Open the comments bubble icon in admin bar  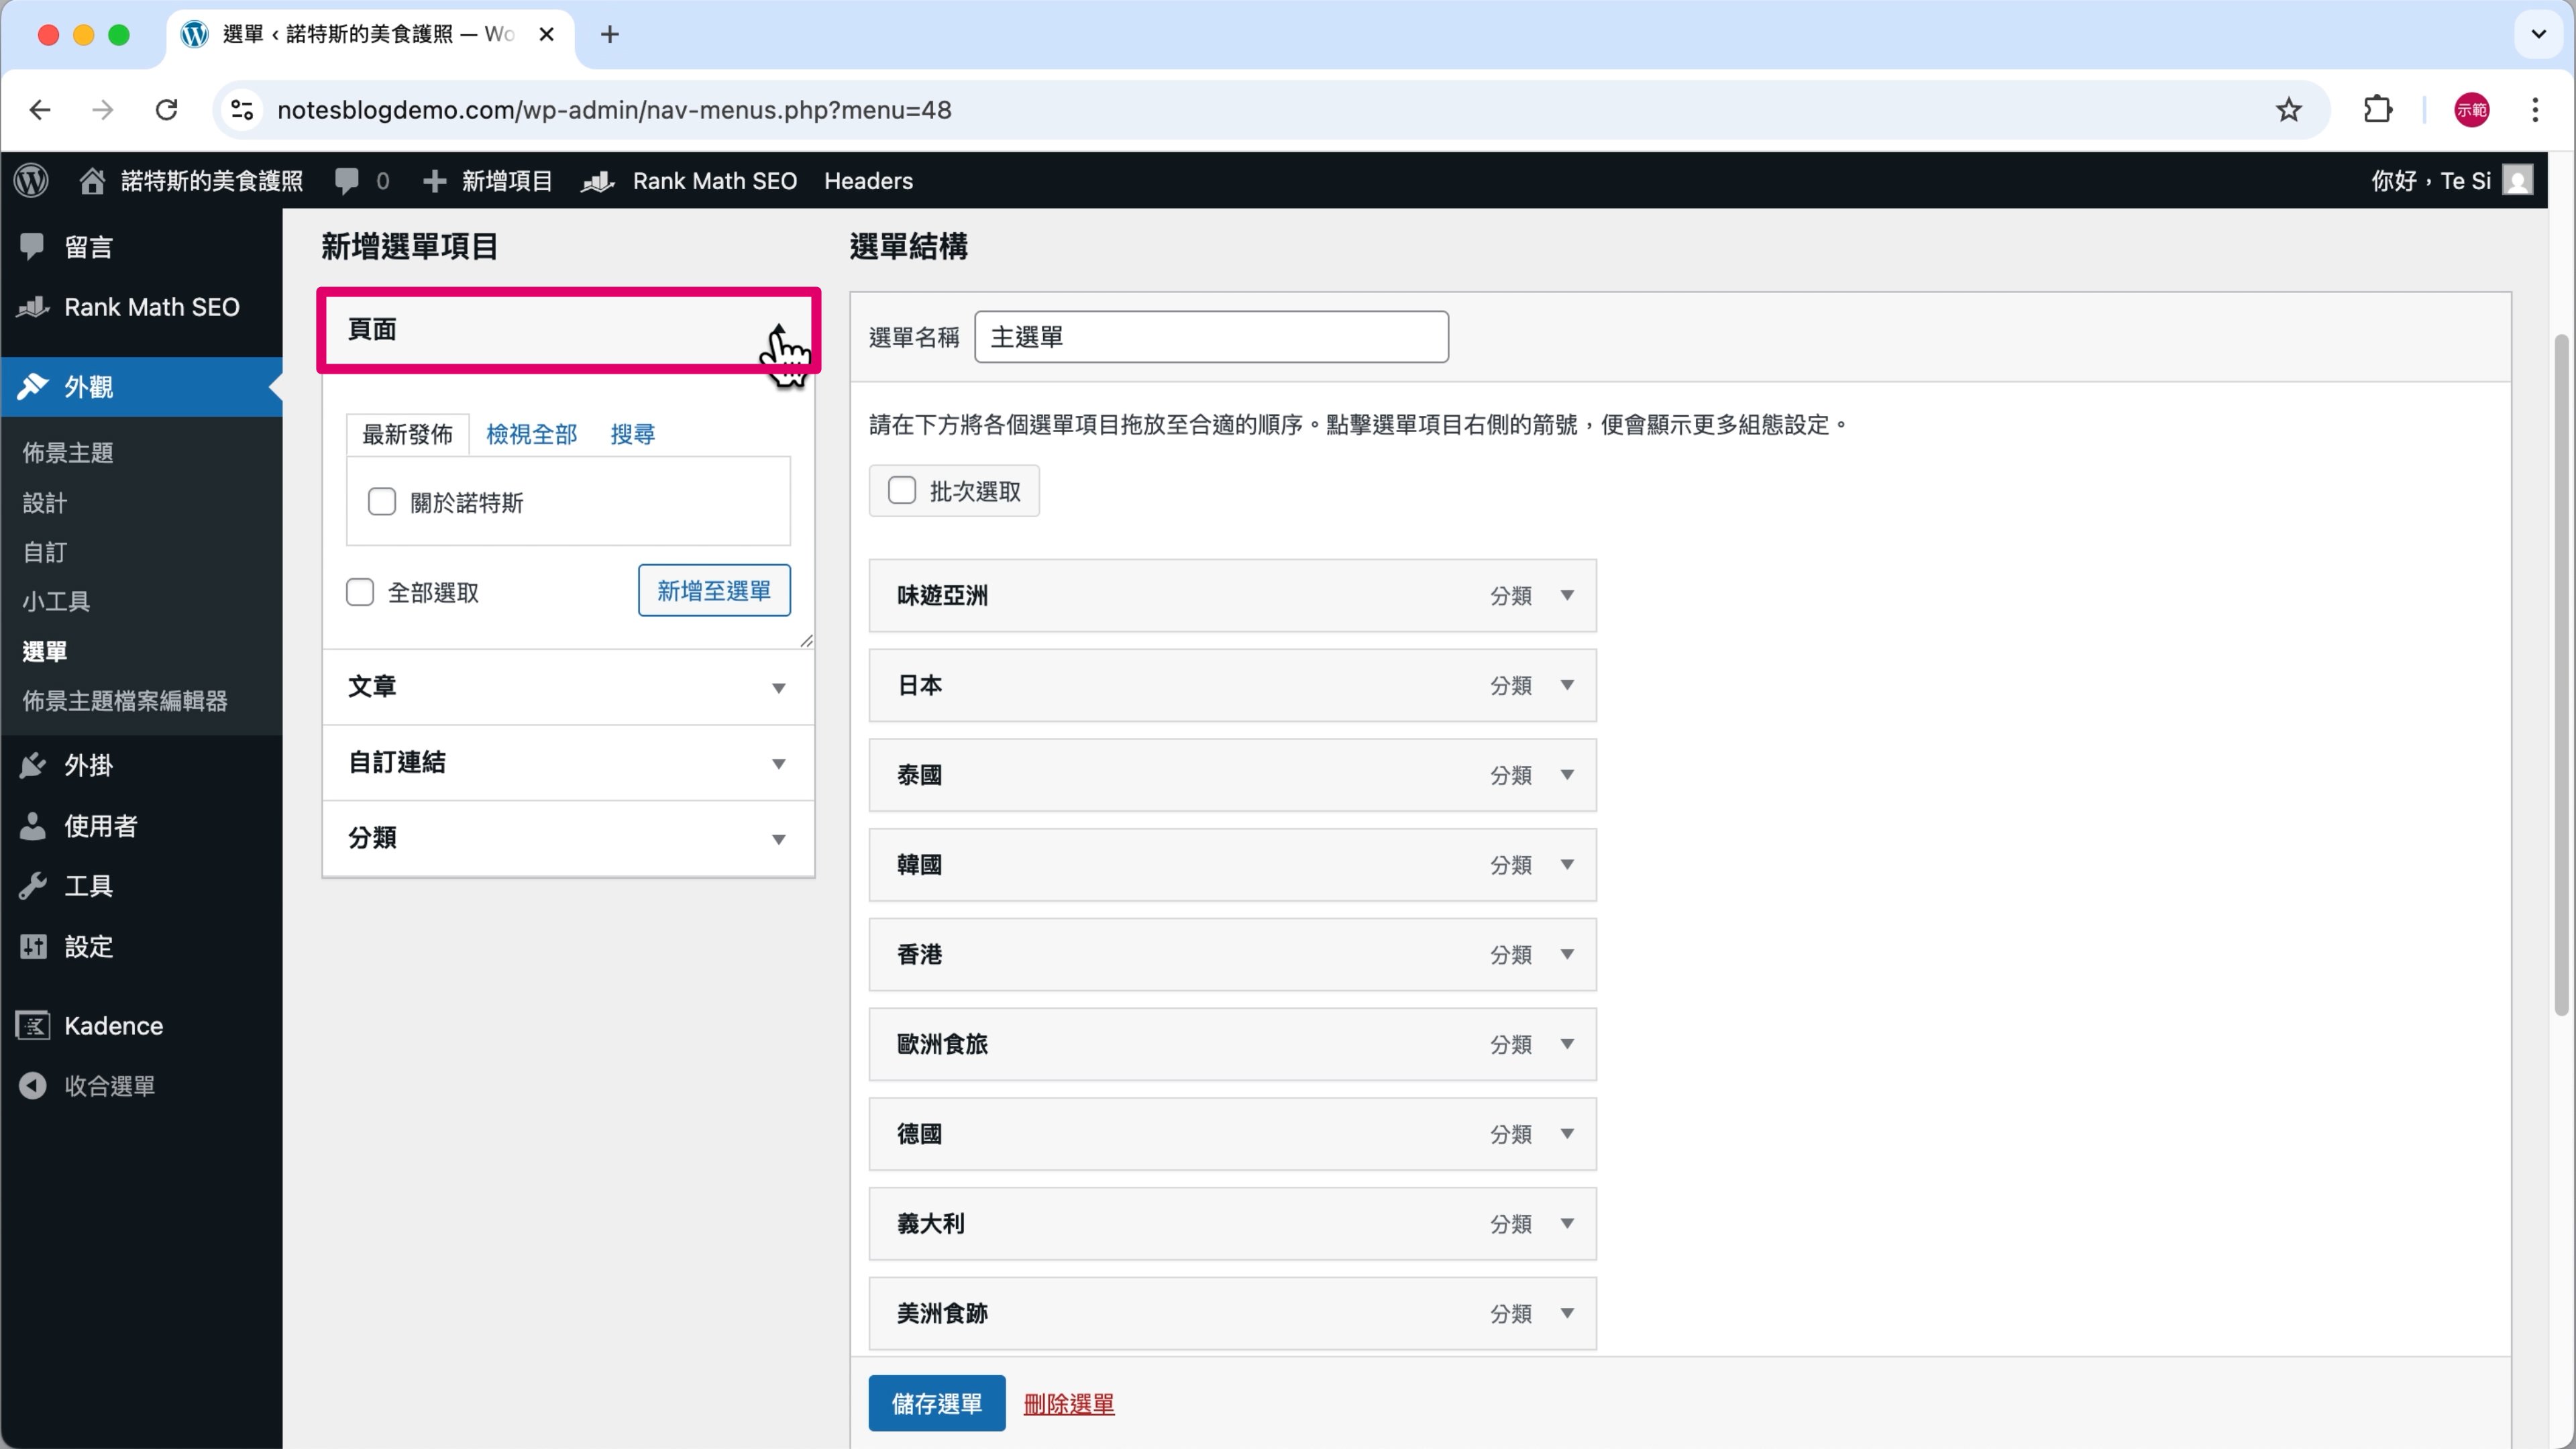point(347,181)
